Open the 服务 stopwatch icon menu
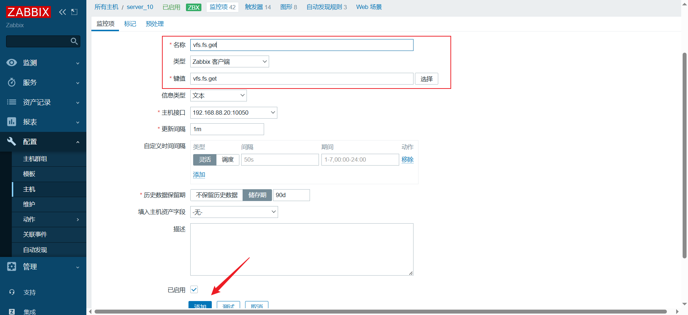Image resolution: width=688 pixels, height=315 pixels. [x=11, y=82]
